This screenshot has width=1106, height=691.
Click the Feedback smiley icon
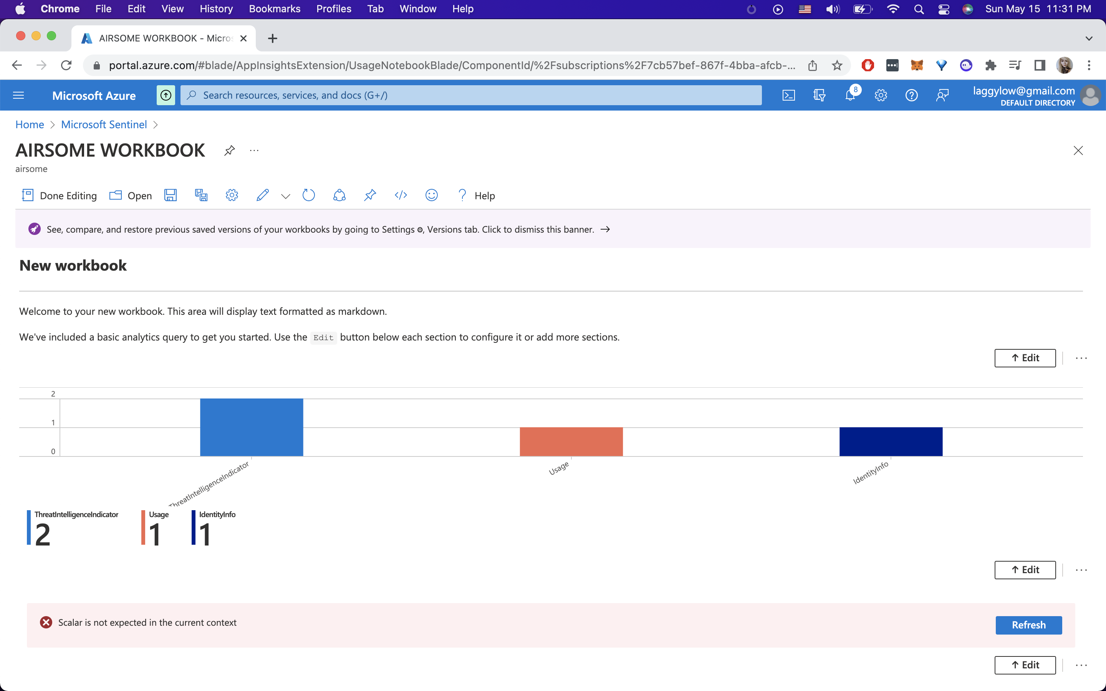click(x=431, y=196)
